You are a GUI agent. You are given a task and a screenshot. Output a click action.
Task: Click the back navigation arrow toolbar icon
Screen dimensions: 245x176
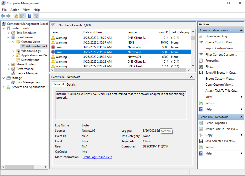(3, 16)
